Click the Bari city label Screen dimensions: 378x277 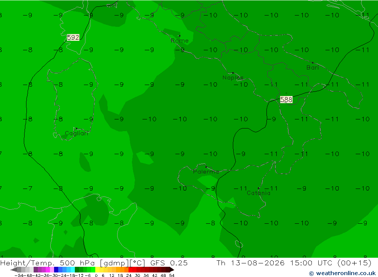(313, 68)
